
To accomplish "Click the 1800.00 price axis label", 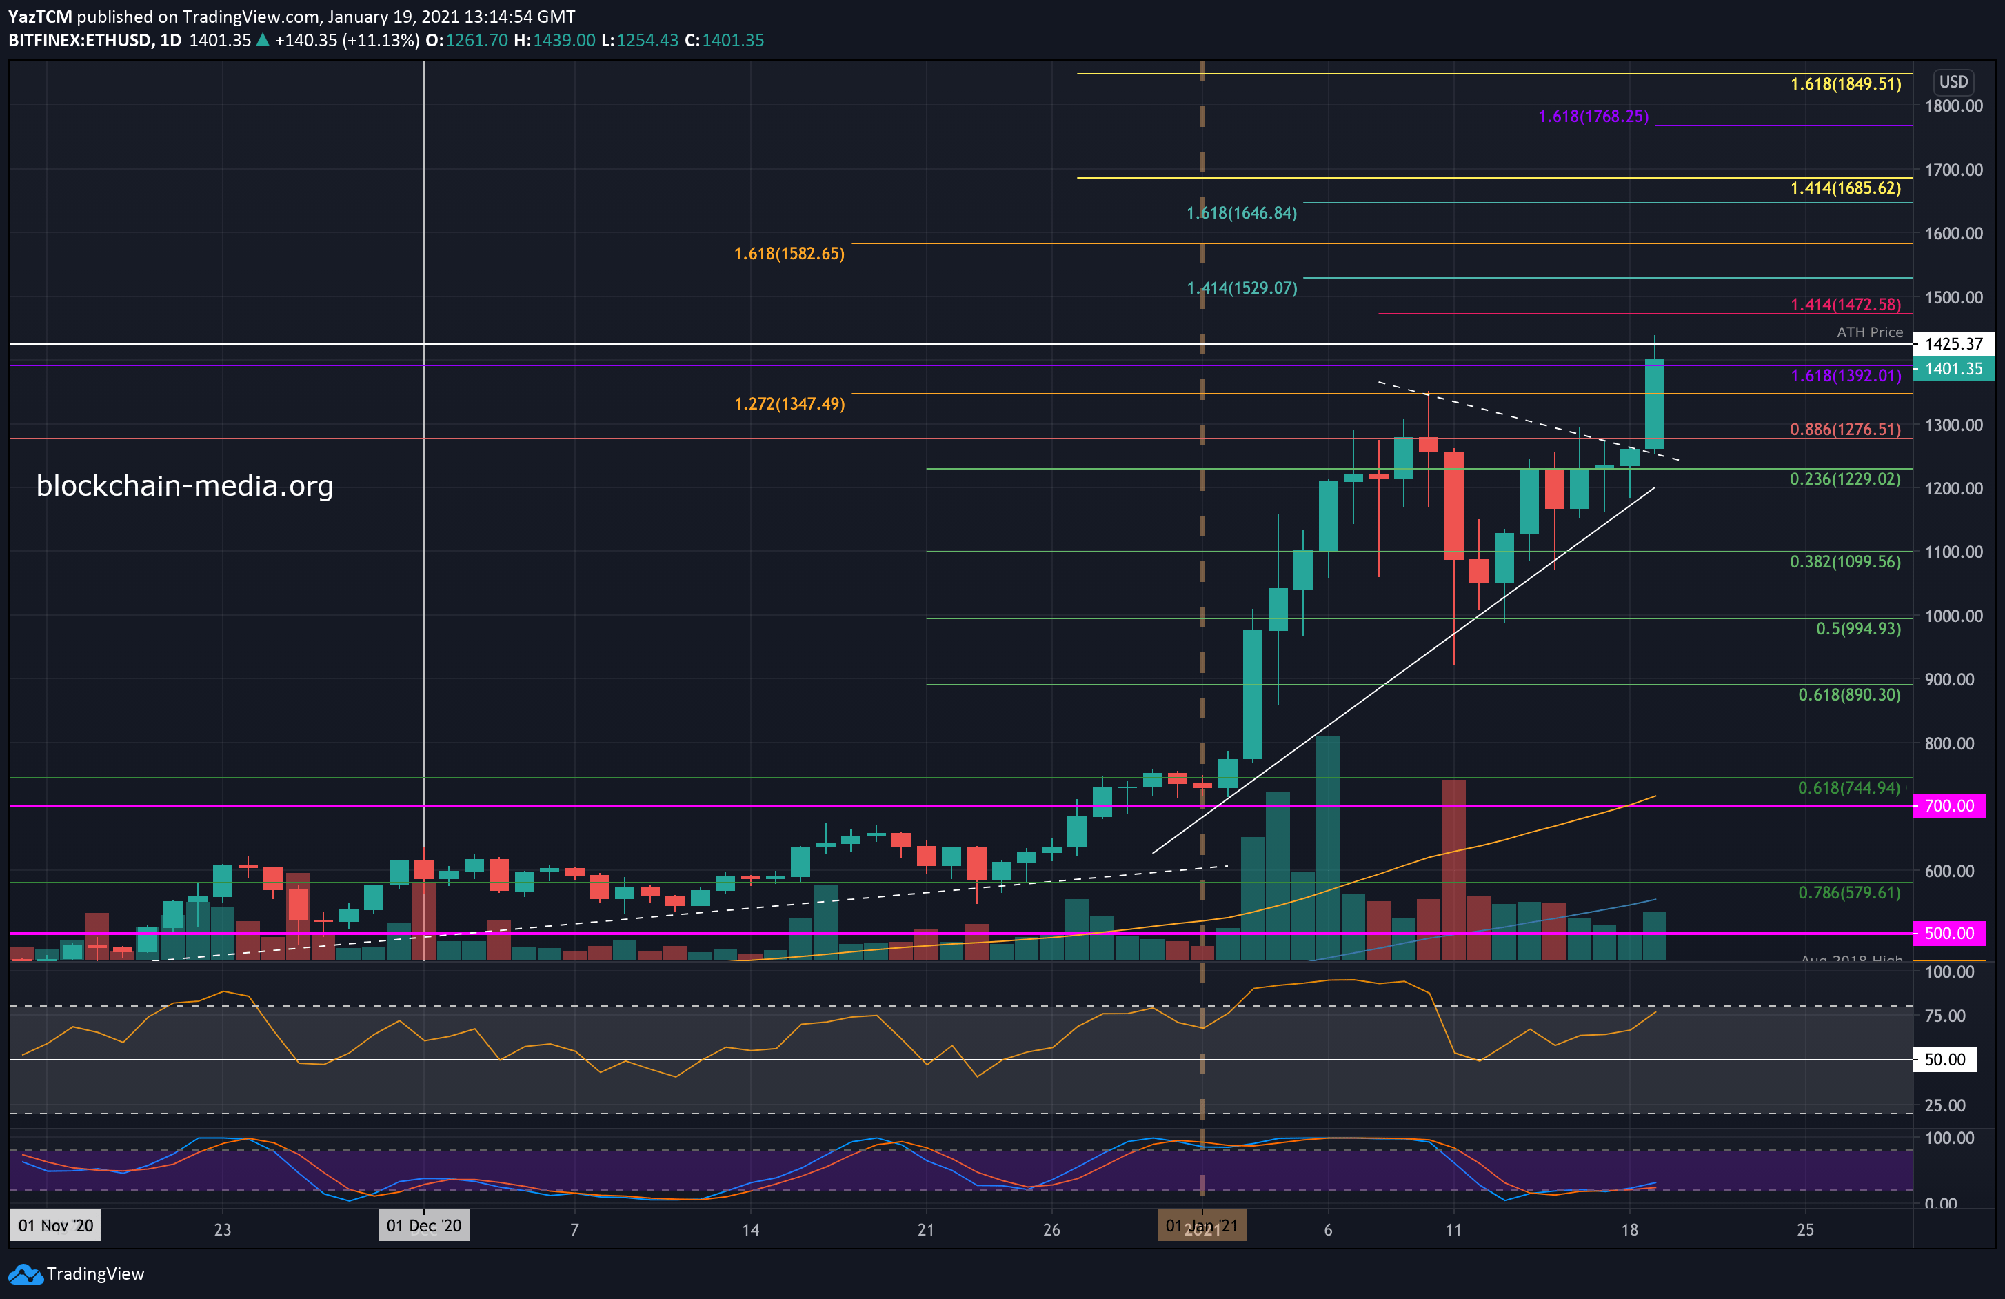I will [x=1953, y=105].
